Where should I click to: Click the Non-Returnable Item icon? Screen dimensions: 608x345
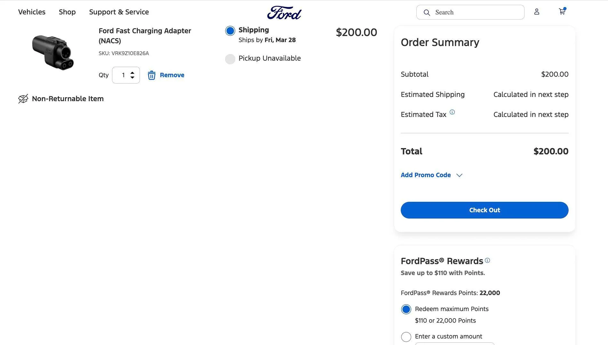click(23, 99)
